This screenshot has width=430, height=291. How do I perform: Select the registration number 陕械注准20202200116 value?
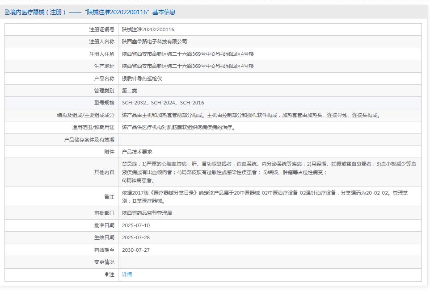(148, 29)
